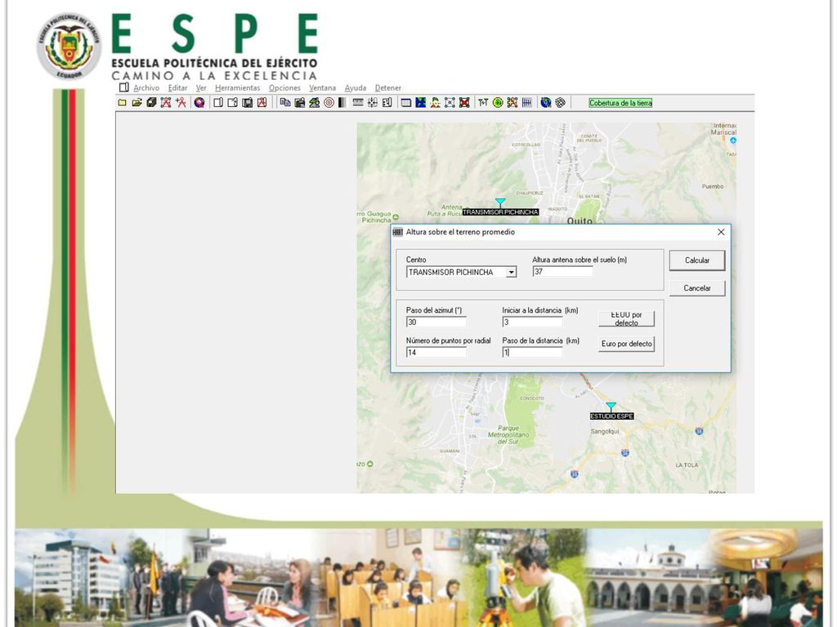The width and height of the screenshot is (837, 627).
Task: Click the Copy toolbar icon
Action: tap(285, 102)
